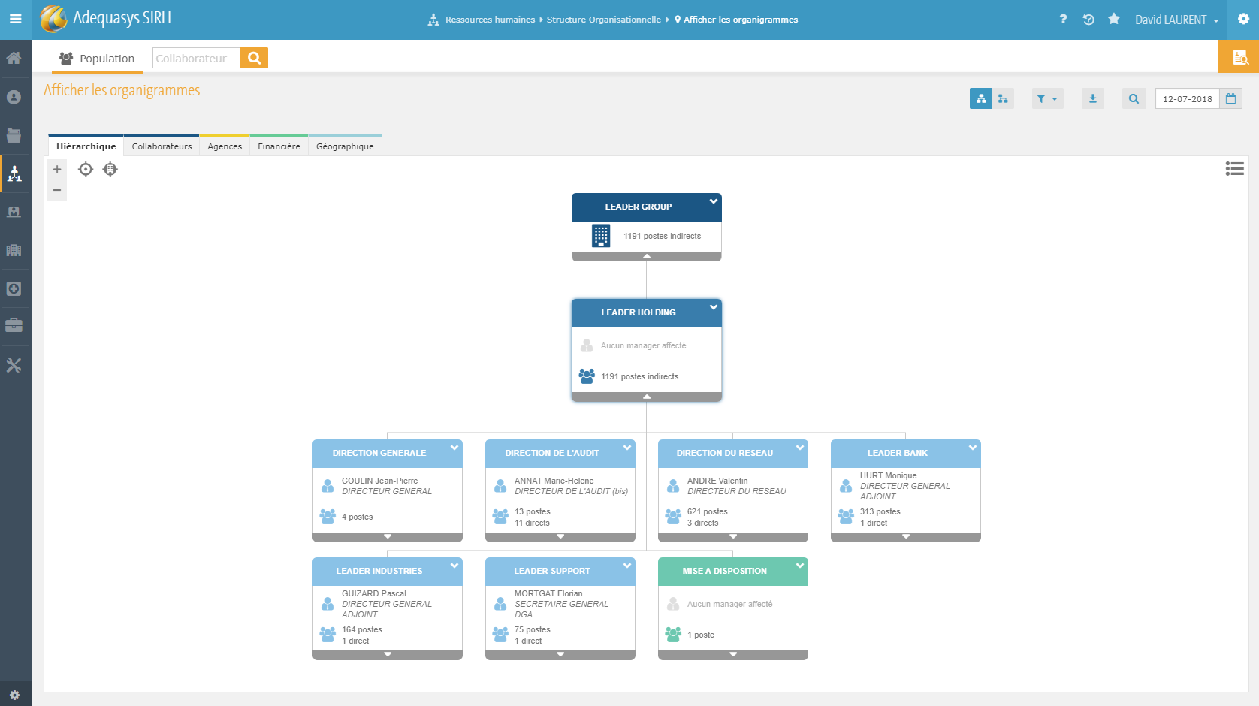1259x706 pixels.
Task: Expand LEADER GROUP card options chevron
Action: pyautogui.click(x=713, y=201)
